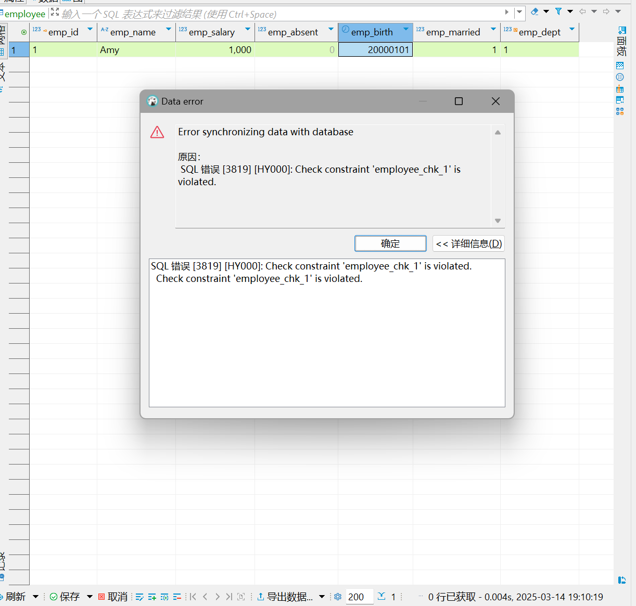Add a new row using the row edit icon
Image resolution: width=636 pixels, height=606 pixels.
tap(152, 597)
